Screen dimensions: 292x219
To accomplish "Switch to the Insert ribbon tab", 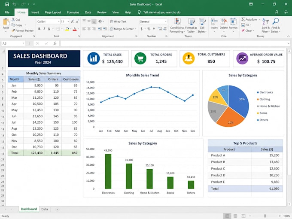I will pos(35,12).
